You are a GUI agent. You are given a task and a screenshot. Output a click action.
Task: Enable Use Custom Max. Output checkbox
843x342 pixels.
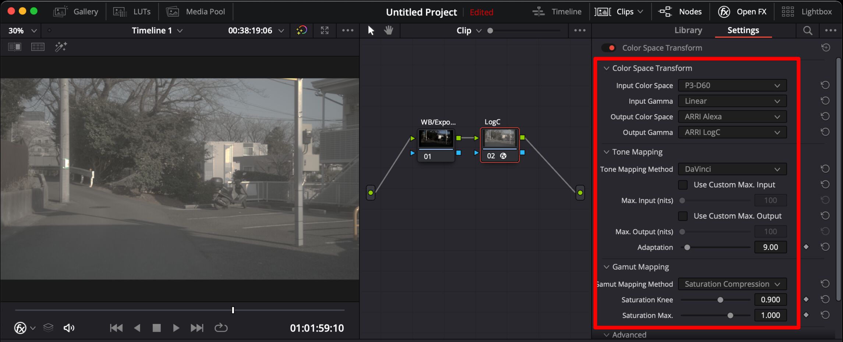click(683, 216)
